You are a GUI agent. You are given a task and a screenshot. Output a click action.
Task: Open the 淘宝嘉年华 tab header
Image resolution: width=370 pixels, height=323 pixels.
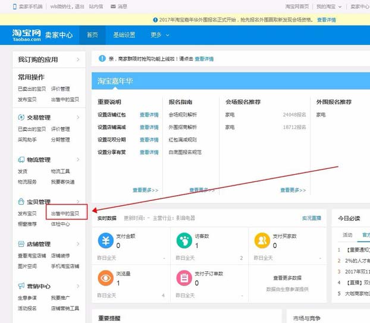click(x=115, y=81)
